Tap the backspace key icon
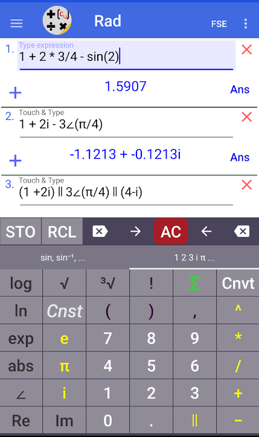 pyautogui.click(x=242, y=231)
